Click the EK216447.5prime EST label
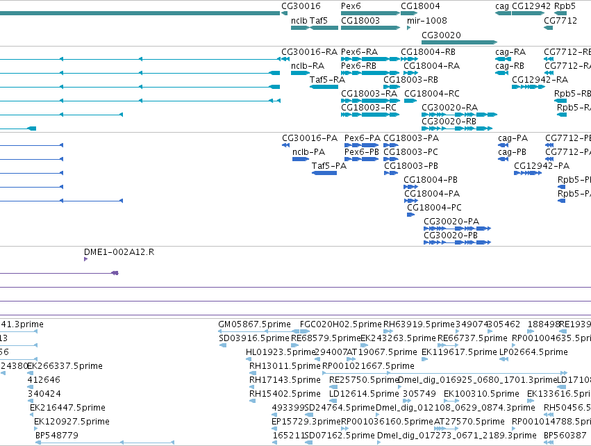 tap(67, 408)
